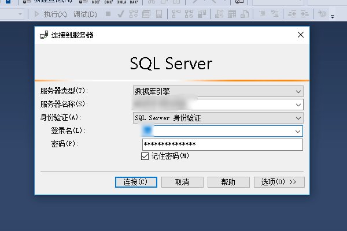The height and width of the screenshot is (231, 347).
Task: Specify values for template parameters icon
Action: (x=322, y=14)
